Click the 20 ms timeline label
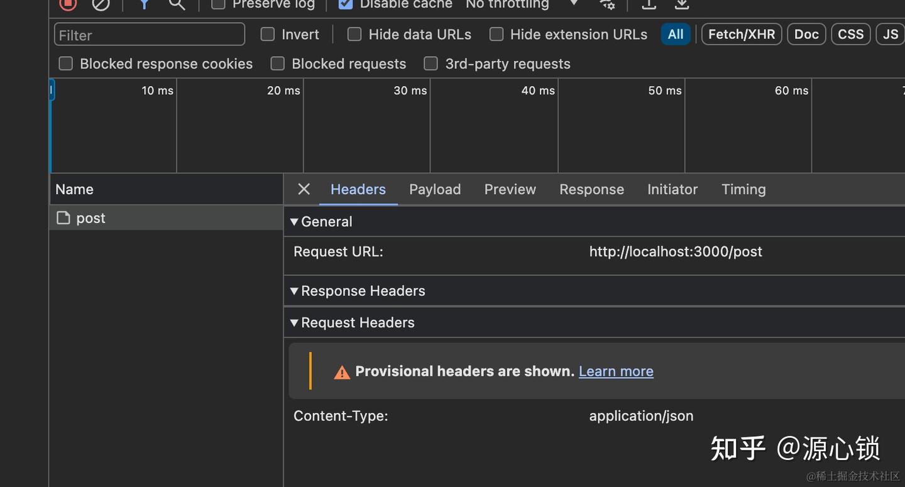This screenshot has height=487, width=905. click(283, 90)
